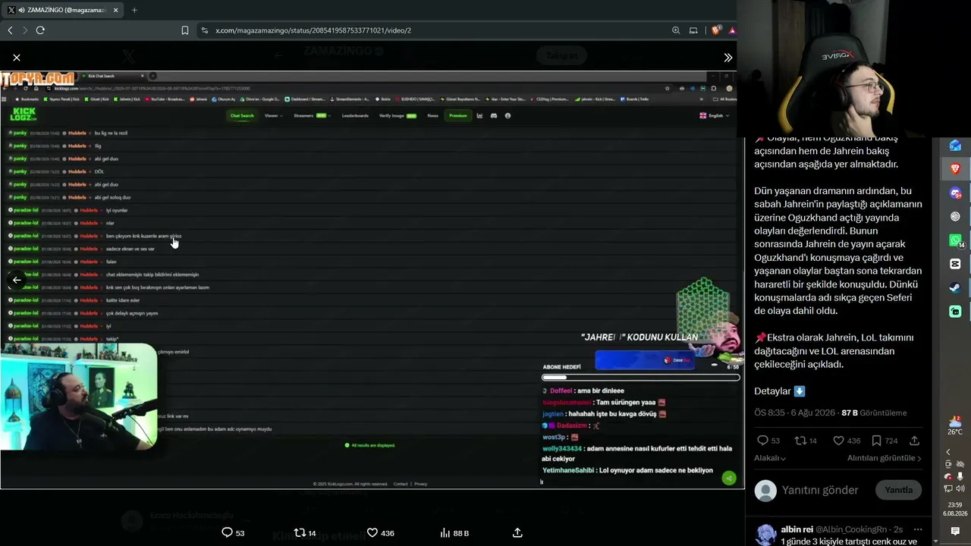Open Steam from the taskbar
Image resolution: width=971 pixels, height=546 pixels.
click(x=955, y=288)
